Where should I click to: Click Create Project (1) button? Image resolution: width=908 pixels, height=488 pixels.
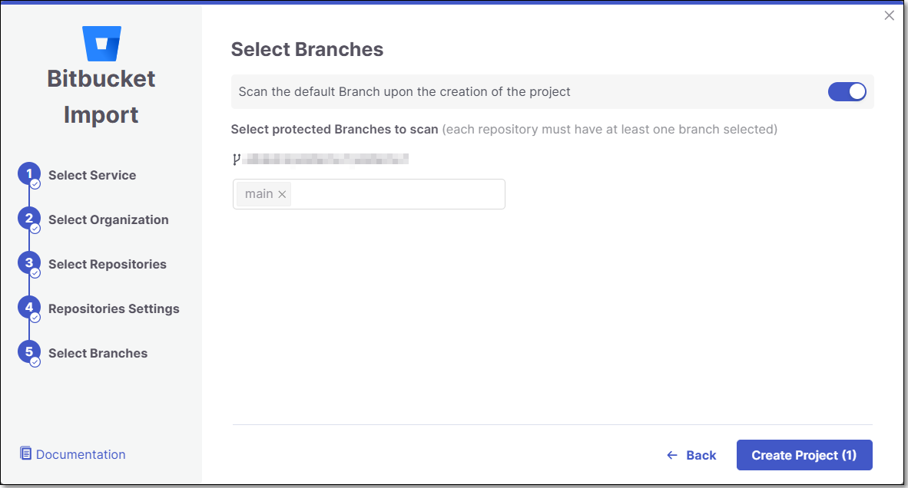(804, 455)
